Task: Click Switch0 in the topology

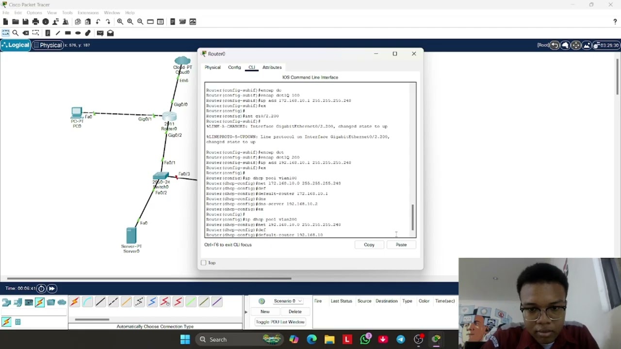Action: [161, 176]
